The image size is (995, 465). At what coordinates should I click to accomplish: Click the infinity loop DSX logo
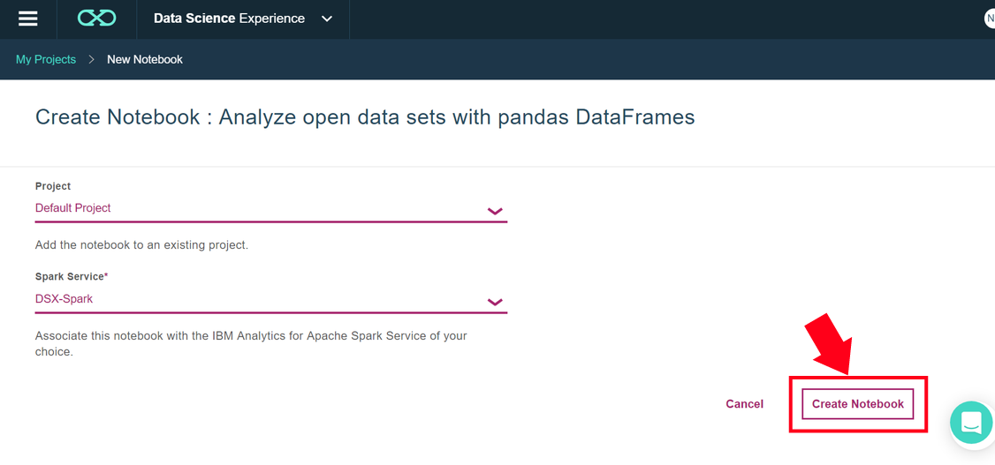tap(96, 19)
